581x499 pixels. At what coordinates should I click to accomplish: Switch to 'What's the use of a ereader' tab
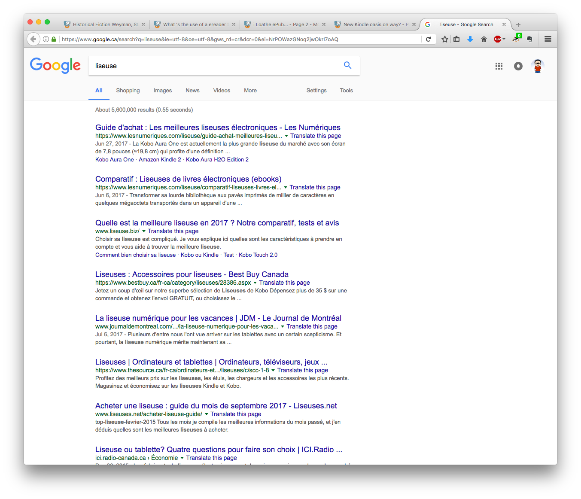(x=195, y=24)
